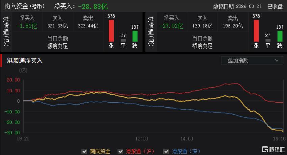This screenshot has width=287, height=155.
Task: Click red 涨 bar in 港股通(沪) panel
Action: pyautogui.click(x=111, y=30)
